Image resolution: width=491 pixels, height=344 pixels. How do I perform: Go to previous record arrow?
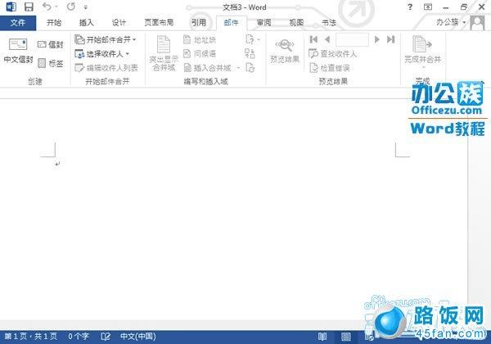pyautogui.click(x=327, y=39)
